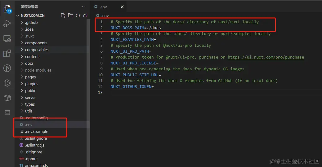Click the cube package icon in the activity bar
Viewport: 322px width, 167px height.
(x=7, y=98)
